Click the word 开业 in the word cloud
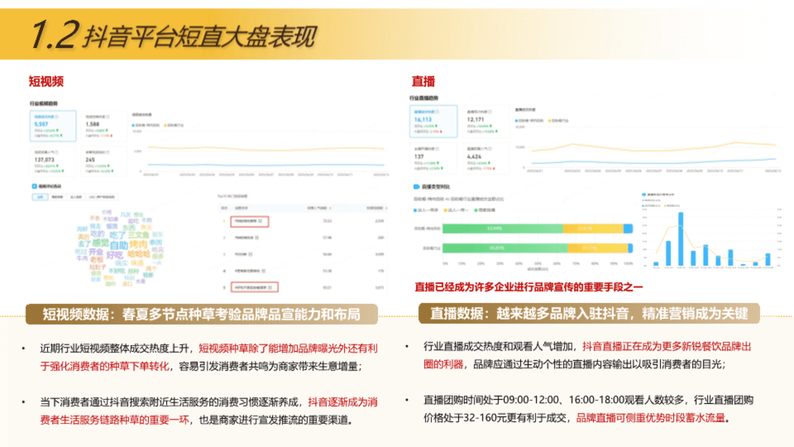Viewport: 794px width, 447px height. (x=96, y=252)
